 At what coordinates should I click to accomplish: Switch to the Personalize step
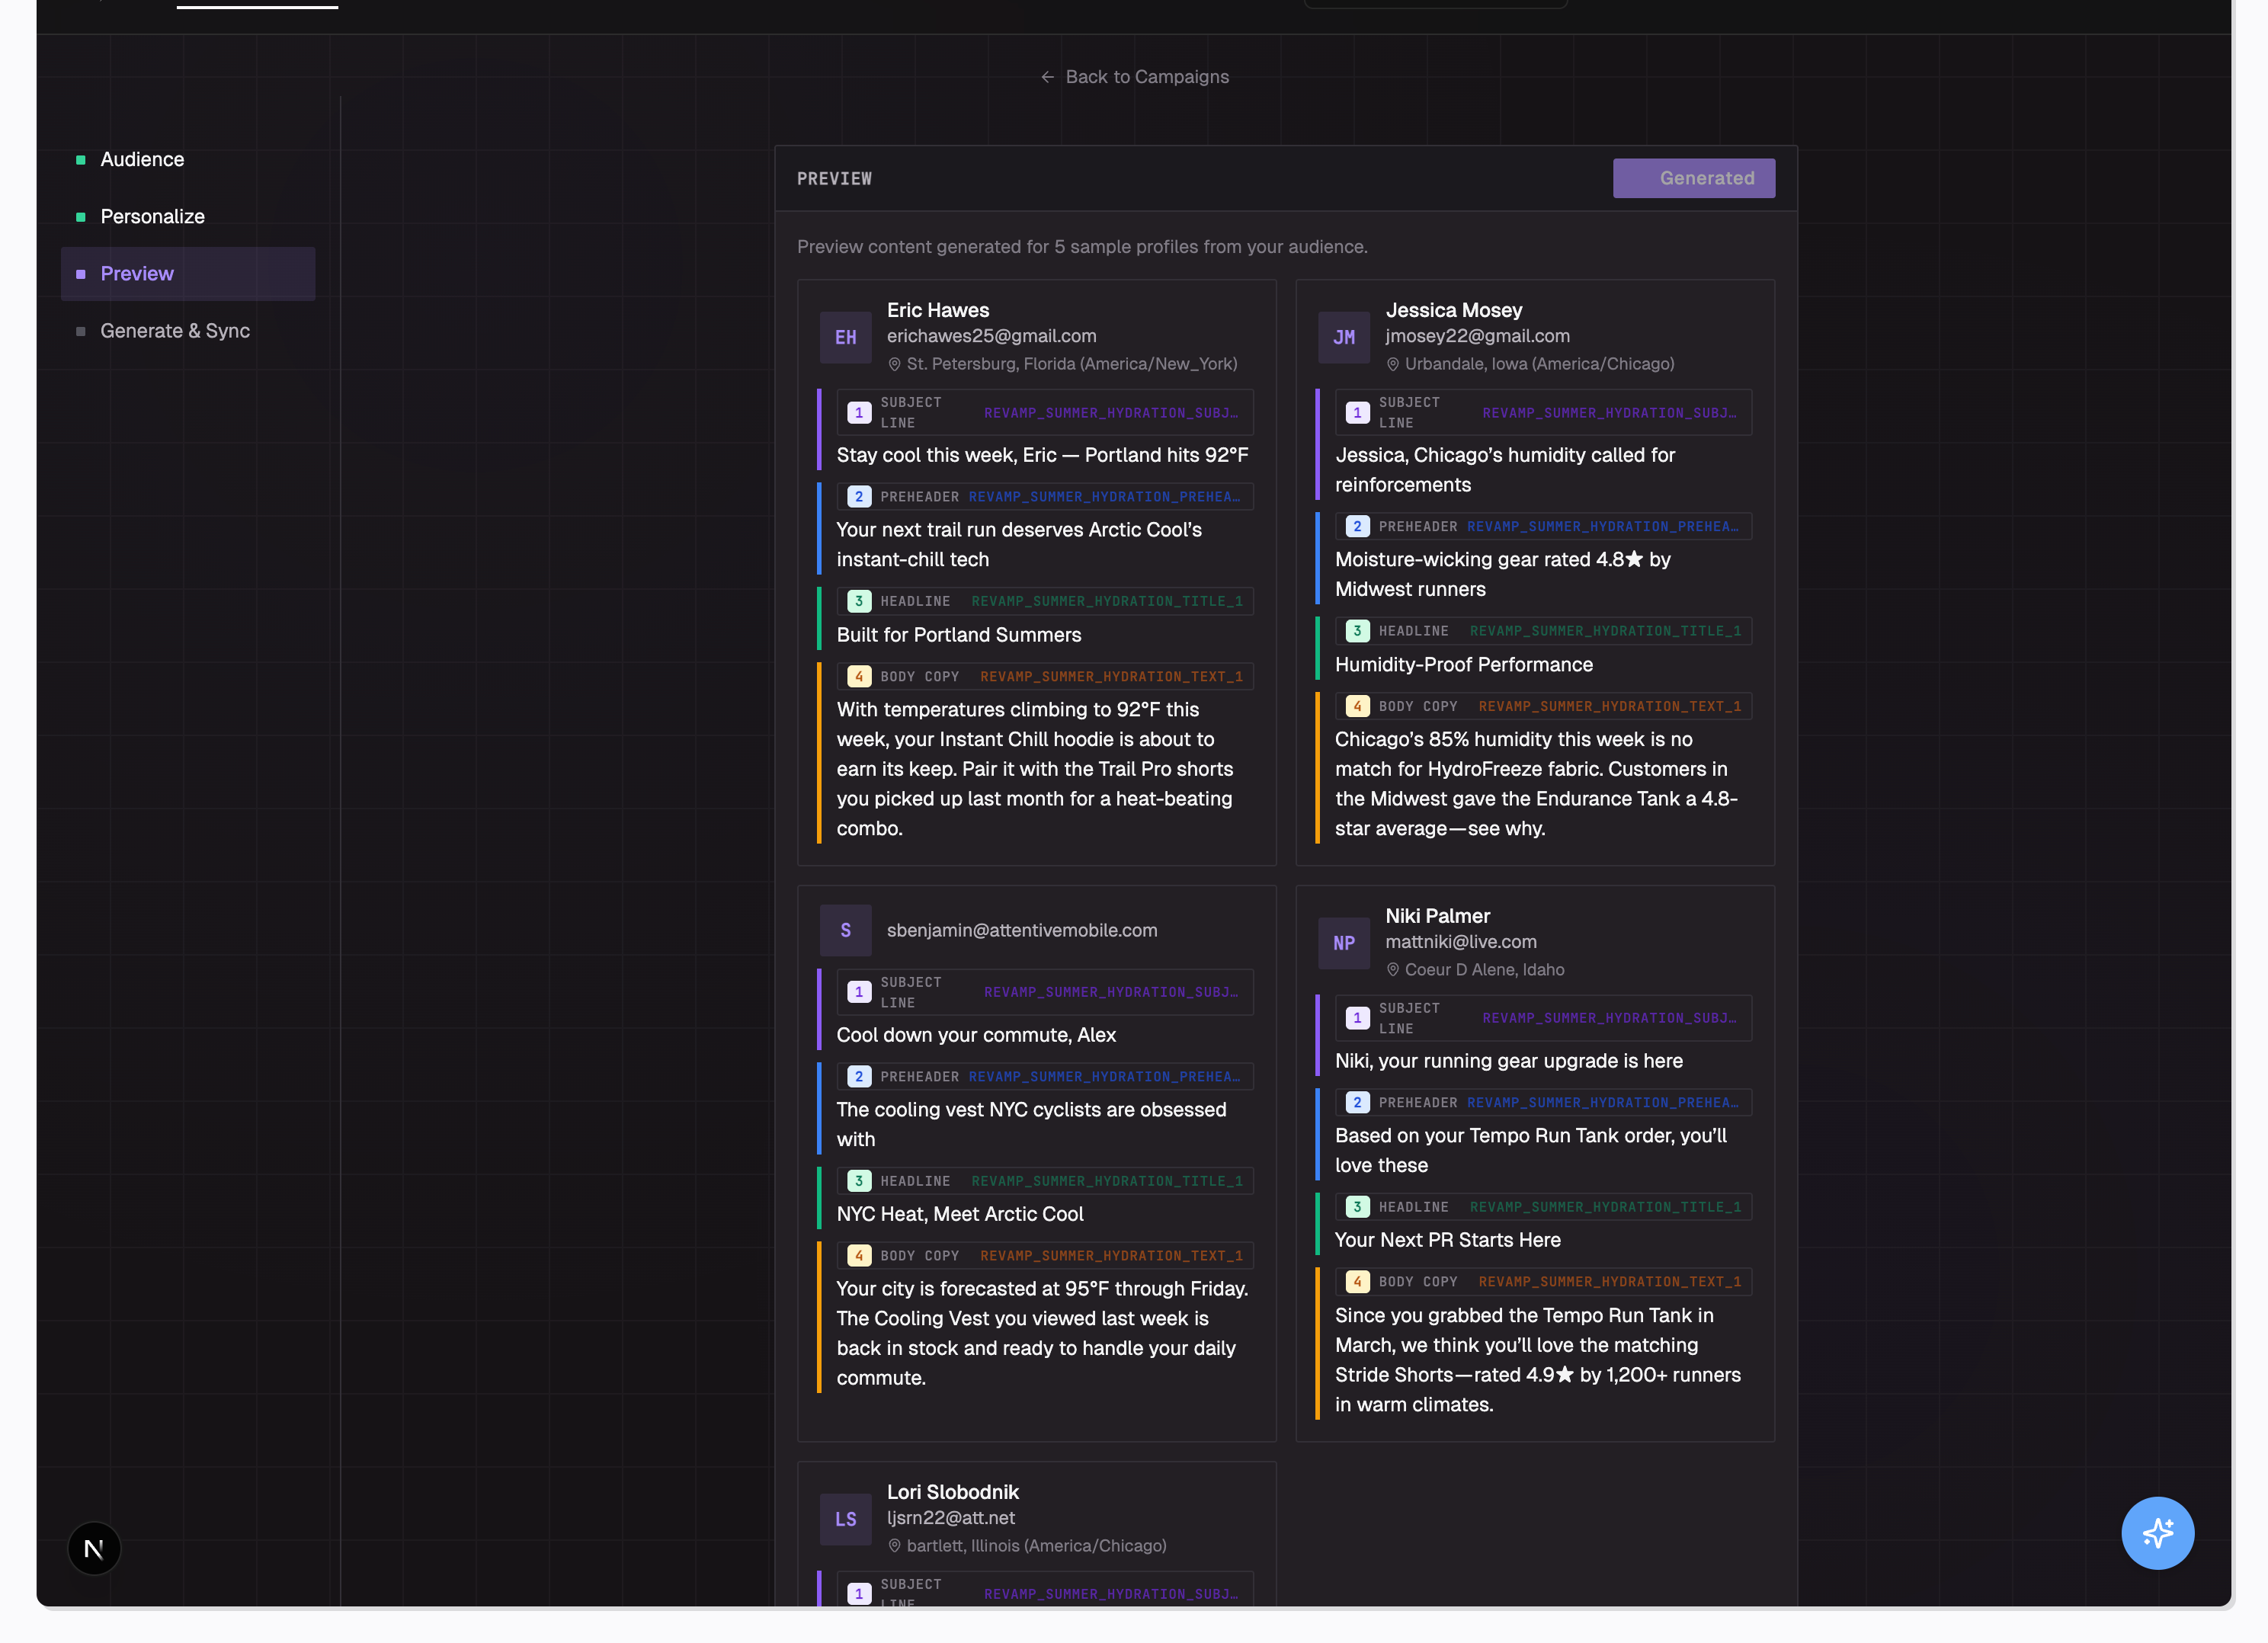click(x=152, y=216)
